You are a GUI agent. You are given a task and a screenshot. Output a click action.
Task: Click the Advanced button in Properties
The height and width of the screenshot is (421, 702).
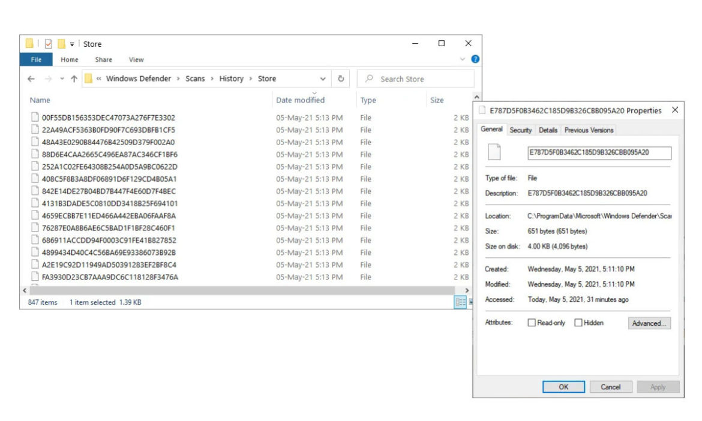point(649,323)
